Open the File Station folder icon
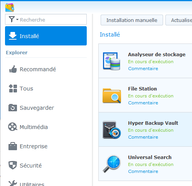This screenshot has width=192, height=186. click(x=112, y=96)
